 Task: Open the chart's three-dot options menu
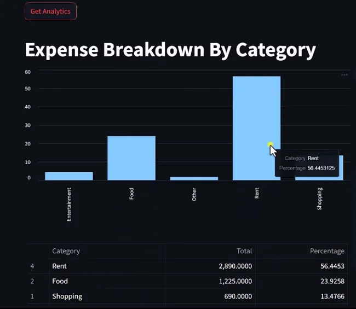pyautogui.click(x=344, y=75)
